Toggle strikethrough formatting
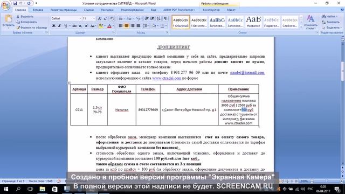The width and height of the screenshot is (345, 194). 74,26
